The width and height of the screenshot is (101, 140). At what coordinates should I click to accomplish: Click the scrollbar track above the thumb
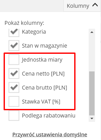[92, 53]
